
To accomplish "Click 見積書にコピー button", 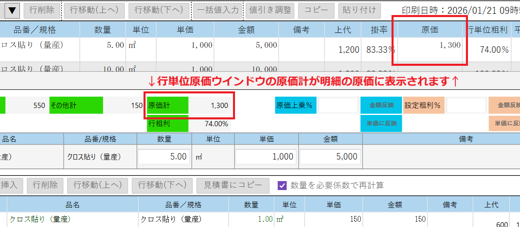I will [x=233, y=186].
